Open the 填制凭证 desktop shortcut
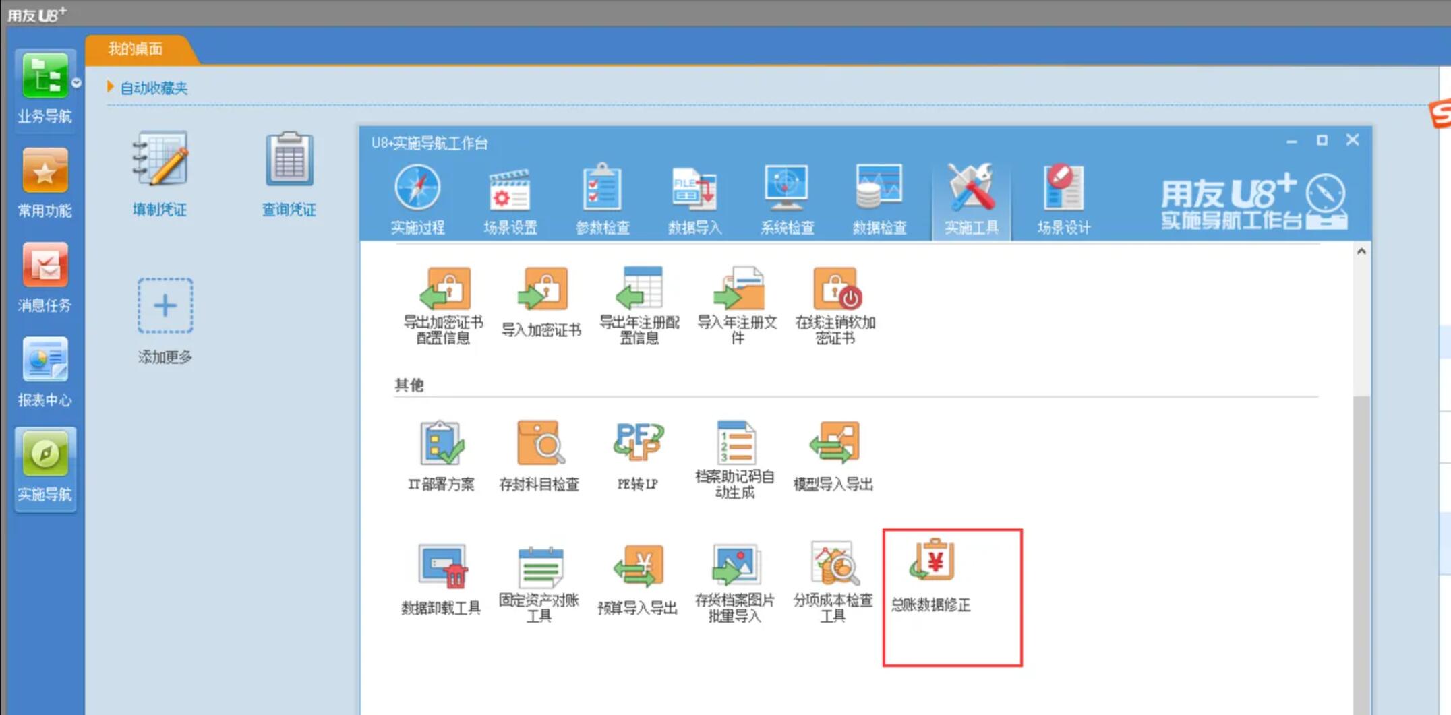The width and height of the screenshot is (1451, 715). click(x=160, y=174)
